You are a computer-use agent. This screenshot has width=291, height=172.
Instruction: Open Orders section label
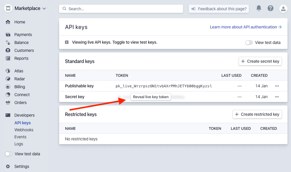20,103
